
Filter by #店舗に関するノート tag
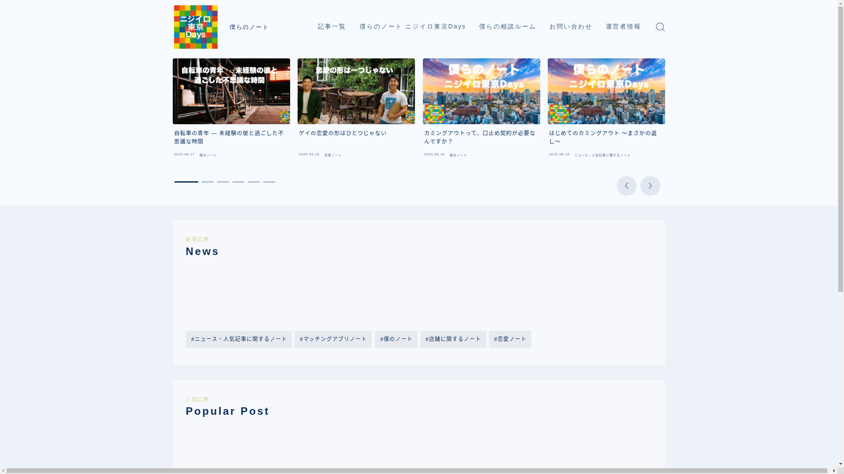[453, 339]
